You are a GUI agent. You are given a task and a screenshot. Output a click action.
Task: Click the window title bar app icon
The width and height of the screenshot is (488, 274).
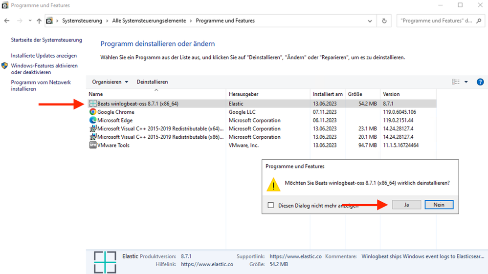[5, 5]
